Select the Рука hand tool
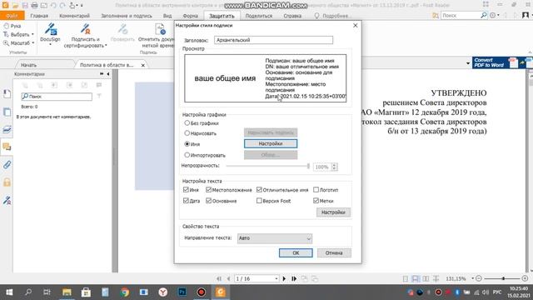 click(x=12, y=26)
